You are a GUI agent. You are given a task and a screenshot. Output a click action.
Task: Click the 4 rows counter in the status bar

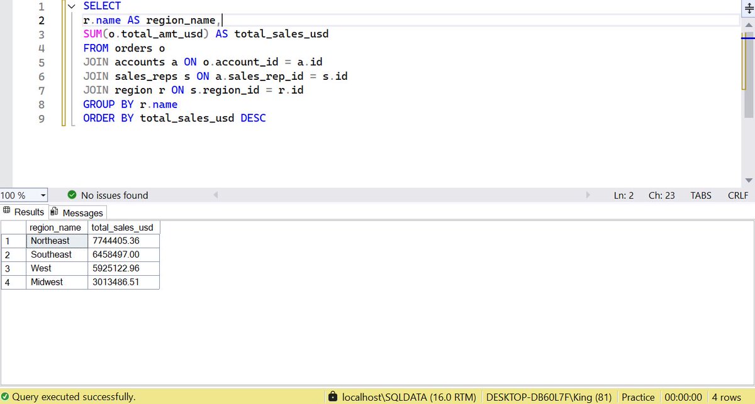tap(726, 396)
